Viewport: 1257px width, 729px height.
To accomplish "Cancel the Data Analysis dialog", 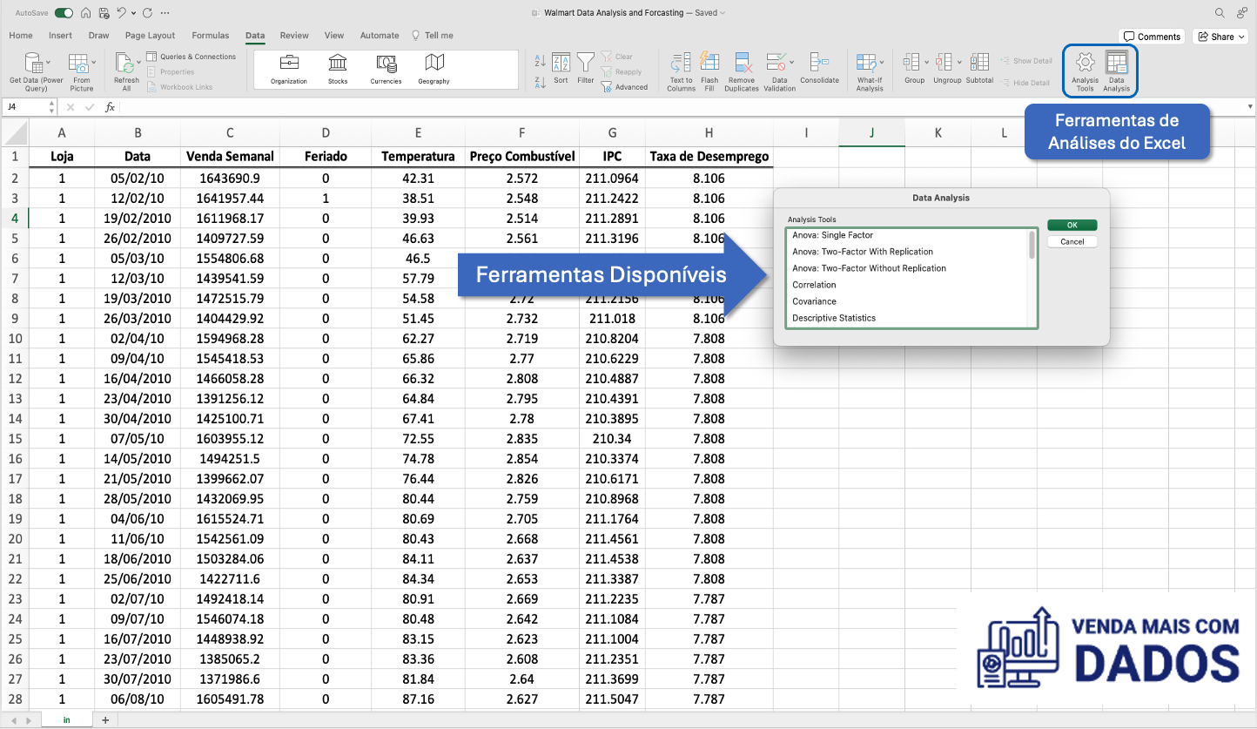I will click(x=1072, y=241).
